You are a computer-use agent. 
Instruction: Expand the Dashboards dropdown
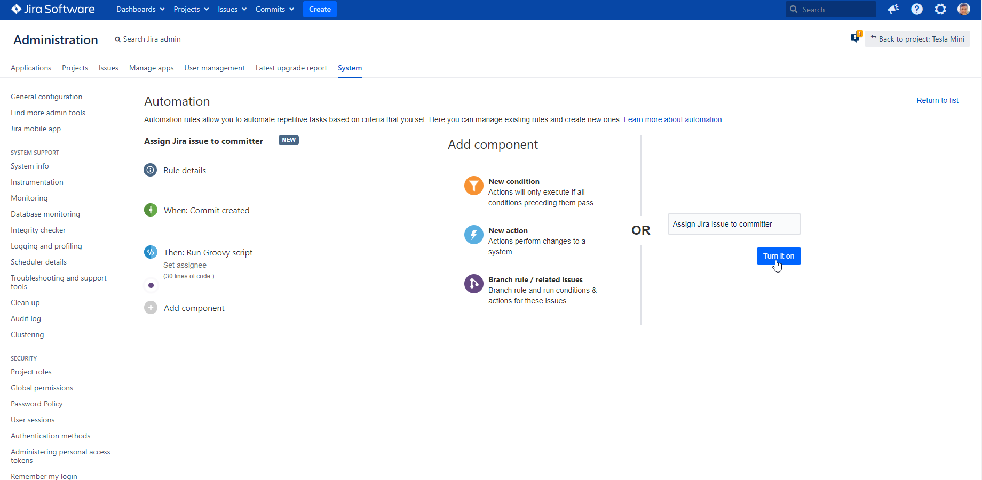pyautogui.click(x=140, y=9)
